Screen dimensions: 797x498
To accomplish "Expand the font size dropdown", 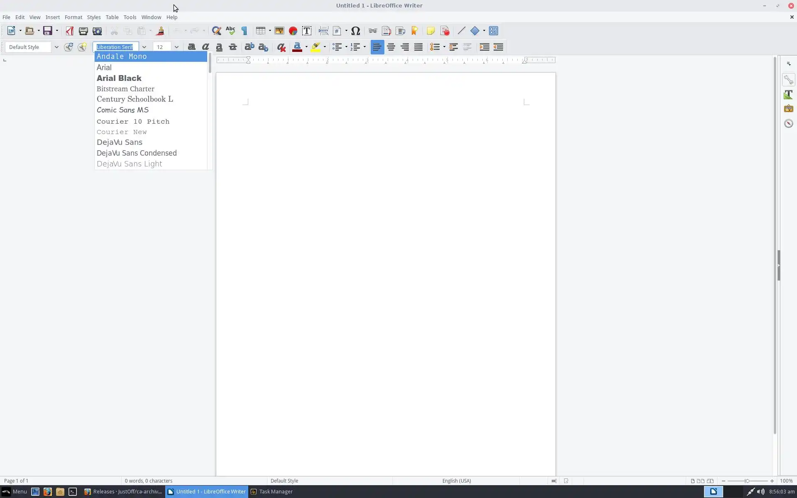I will click(x=176, y=47).
